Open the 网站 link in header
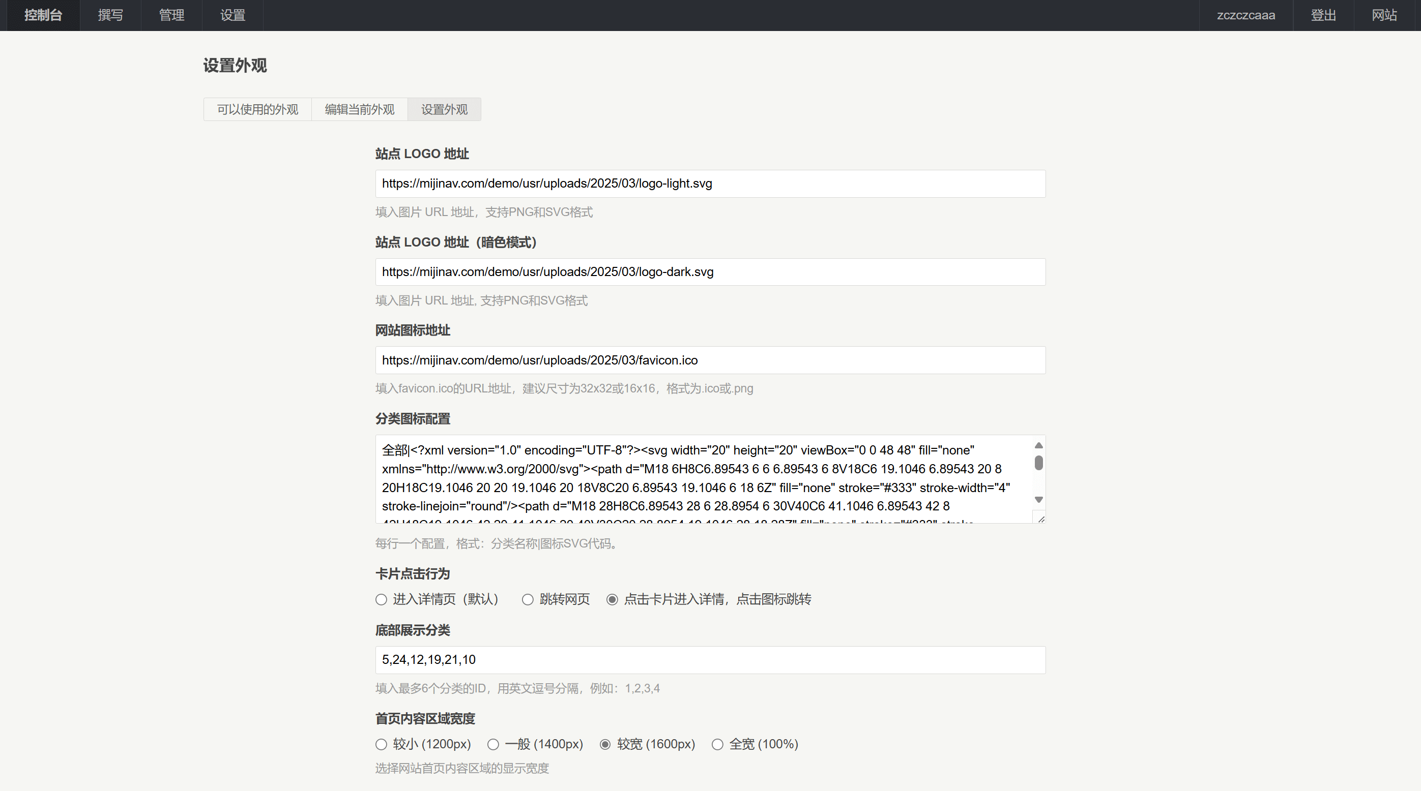The width and height of the screenshot is (1421, 791). 1384,15
